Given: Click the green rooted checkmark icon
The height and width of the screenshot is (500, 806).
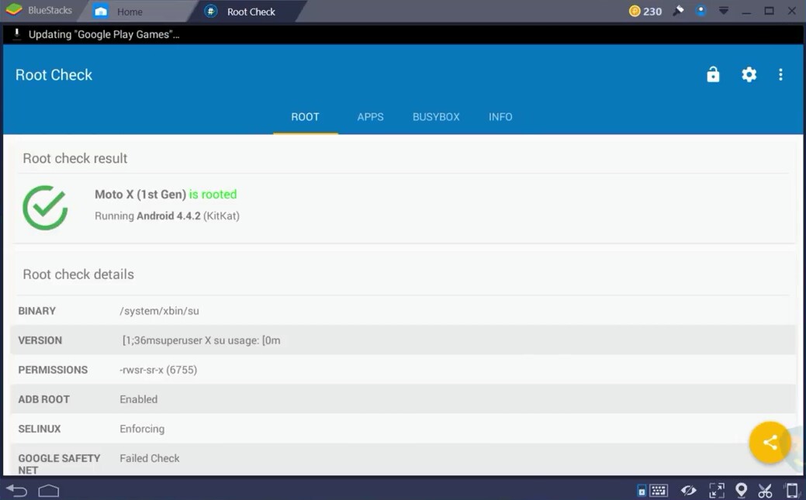Looking at the screenshot, I should 45,208.
